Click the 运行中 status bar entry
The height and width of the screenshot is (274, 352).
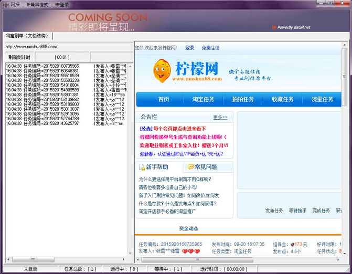pos(124,269)
